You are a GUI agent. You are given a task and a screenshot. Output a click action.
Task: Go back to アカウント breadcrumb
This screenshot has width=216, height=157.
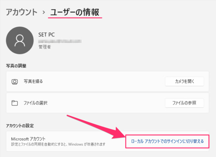coord(21,13)
